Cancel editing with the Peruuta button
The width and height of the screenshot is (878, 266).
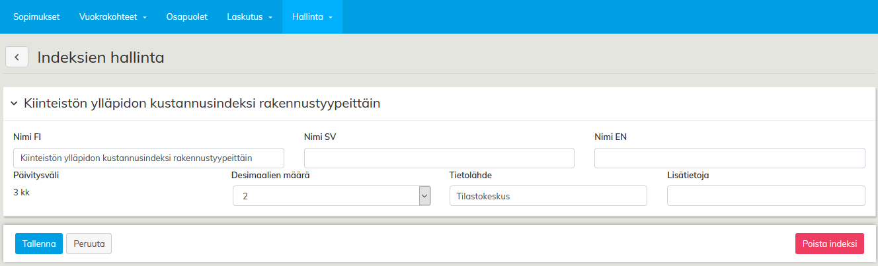[89, 244]
